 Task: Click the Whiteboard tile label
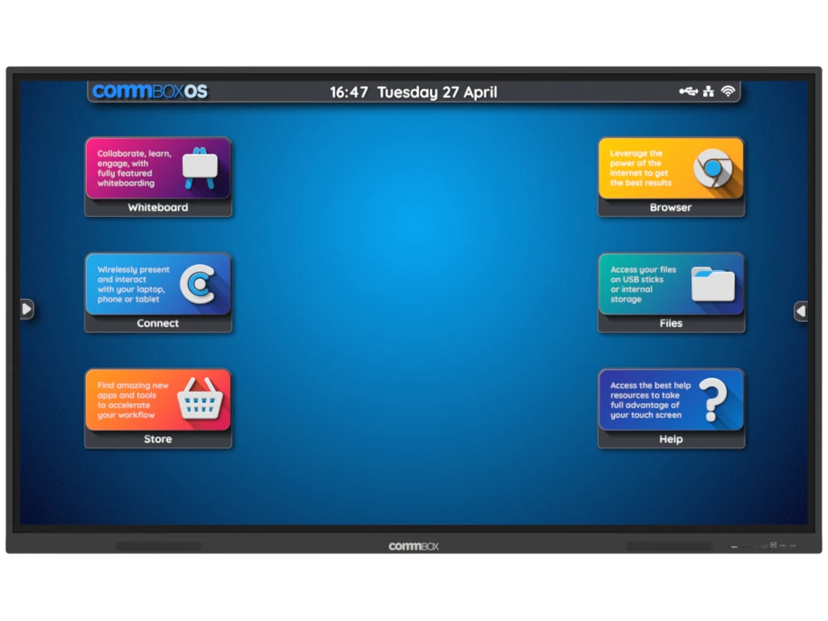pyautogui.click(x=157, y=208)
